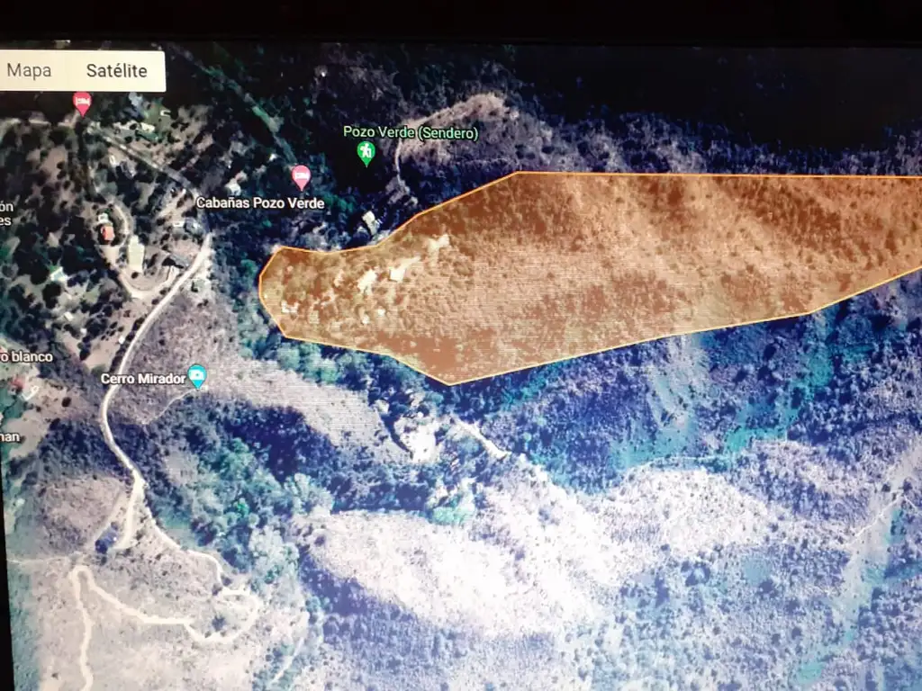The width and height of the screenshot is (922, 691).
Task: Click the Cerro Mirador camera marker
Action: coord(197,376)
